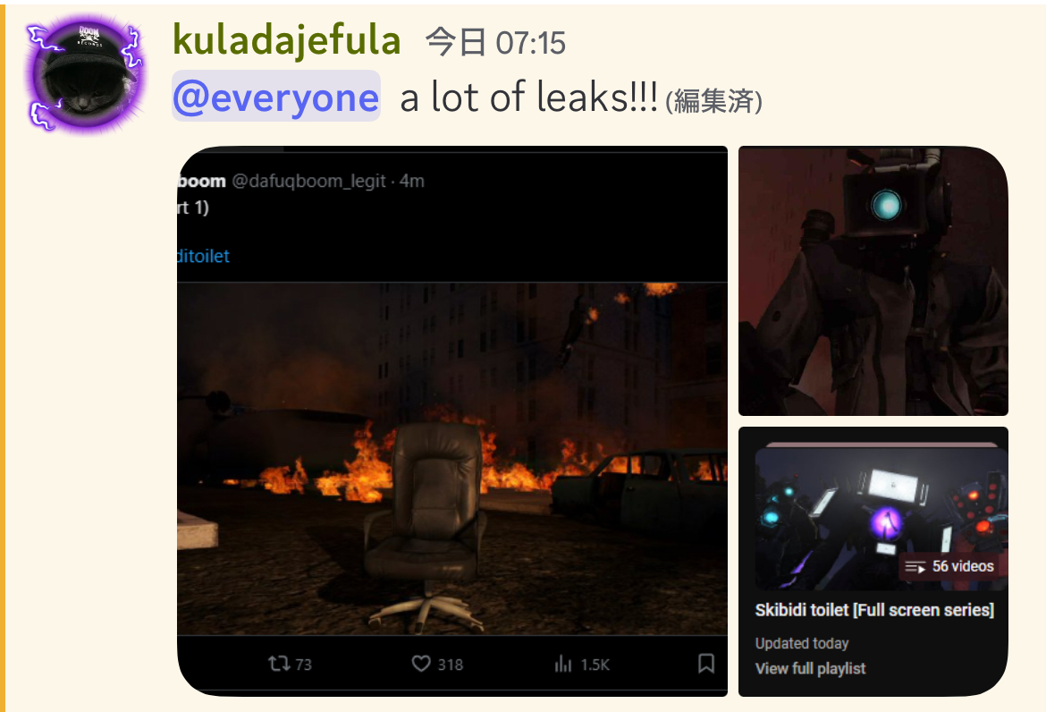Image resolution: width=1046 pixels, height=712 pixels.
Task: Click the bookmark icon in tweet
Action: (x=705, y=664)
